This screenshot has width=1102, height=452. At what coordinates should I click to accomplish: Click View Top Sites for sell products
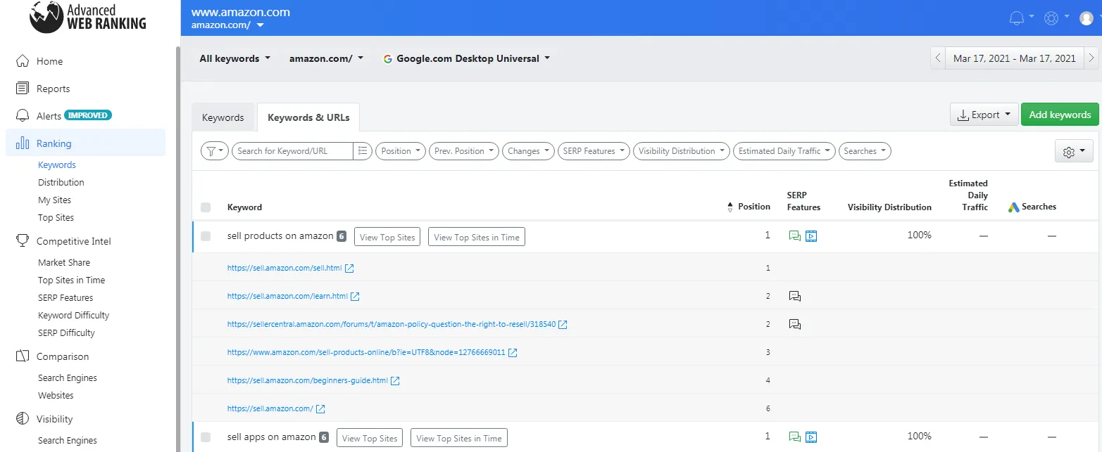pyautogui.click(x=387, y=237)
